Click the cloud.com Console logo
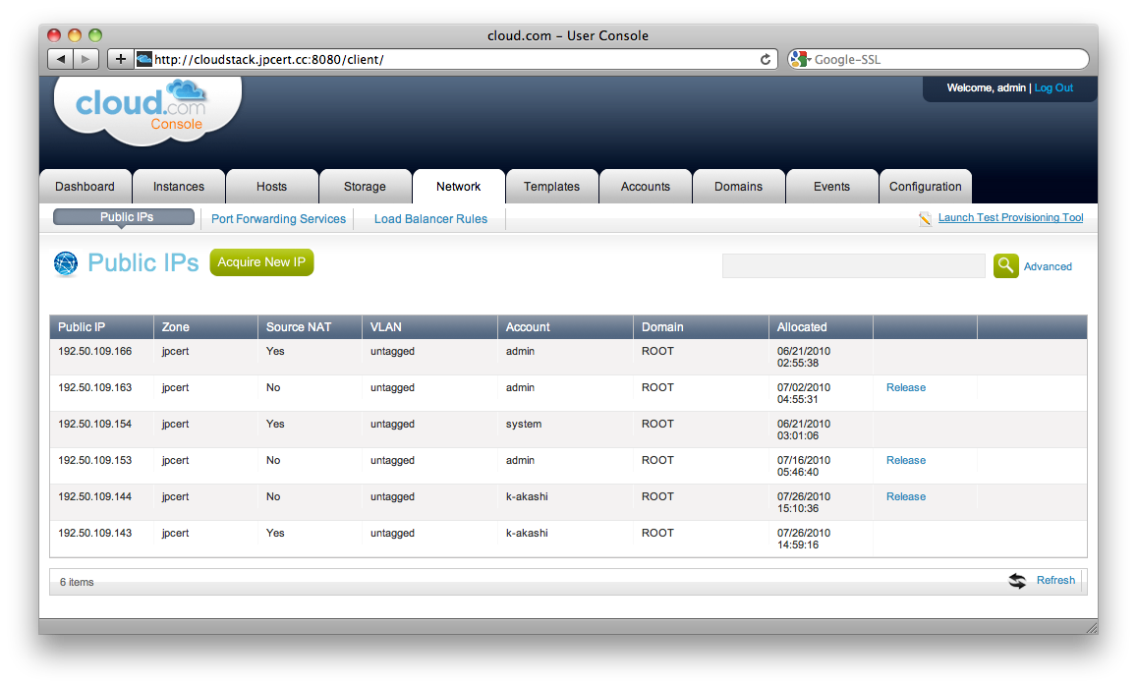This screenshot has width=1137, height=688. [x=147, y=108]
